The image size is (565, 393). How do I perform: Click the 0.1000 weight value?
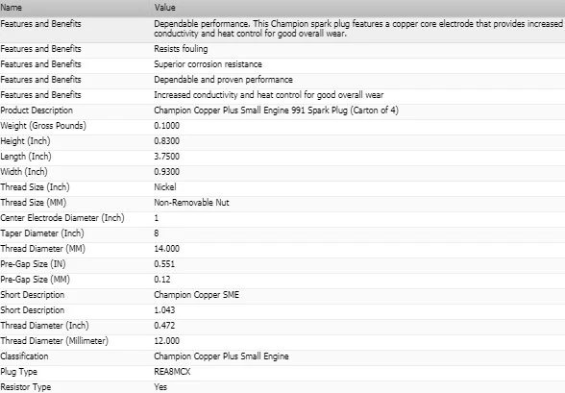click(166, 126)
